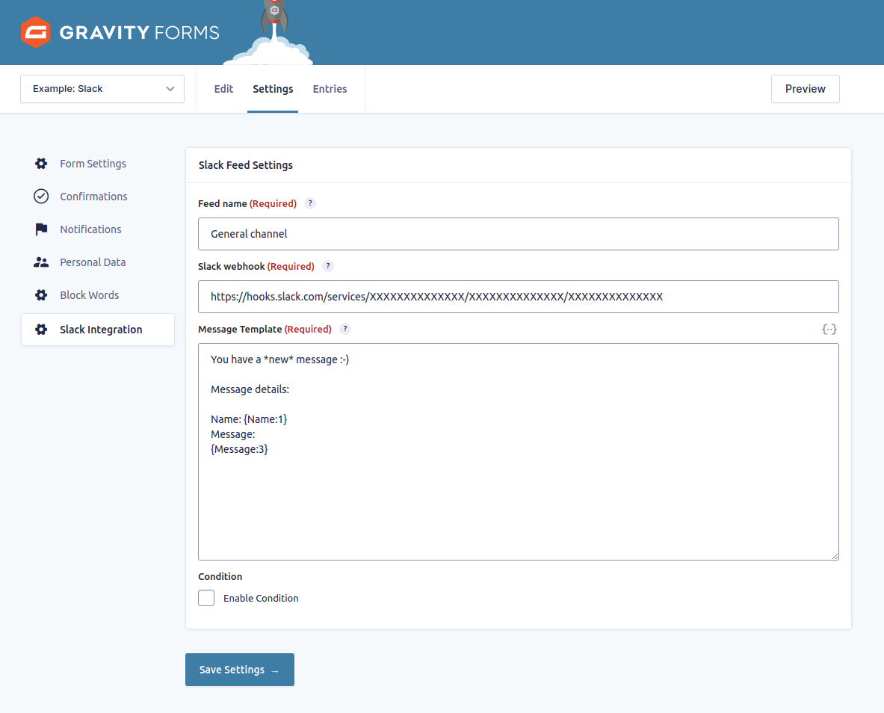The width and height of the screenshot is (884, 713).
Task: Click the Feed name help tooltip icon
Action: (310, 203)
